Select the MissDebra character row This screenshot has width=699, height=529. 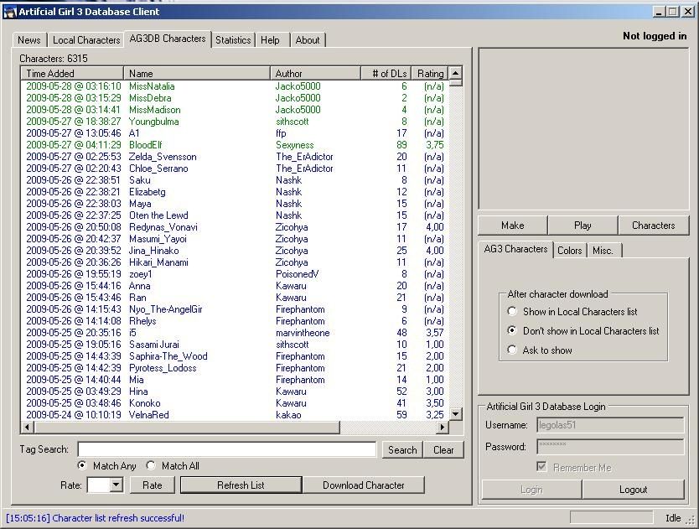[x=235, y=98]
